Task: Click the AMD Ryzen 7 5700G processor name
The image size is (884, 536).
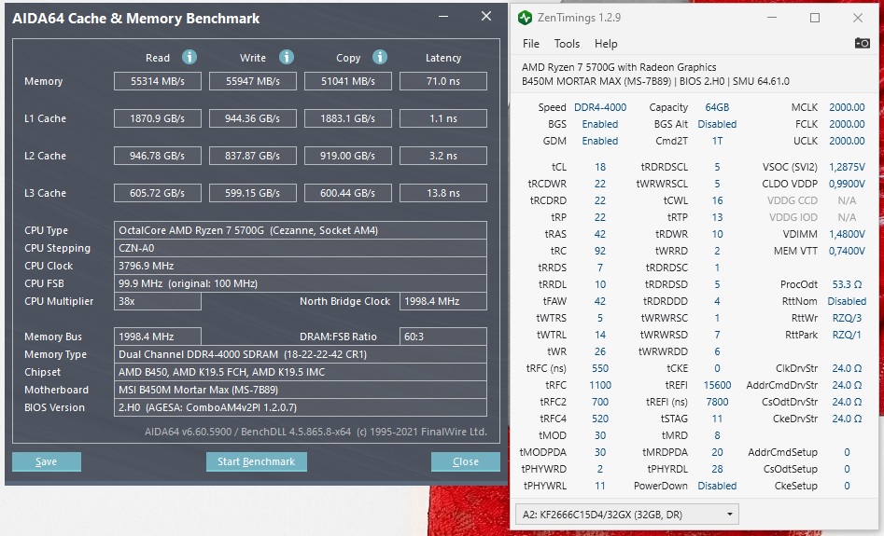Action: point(619,67)
